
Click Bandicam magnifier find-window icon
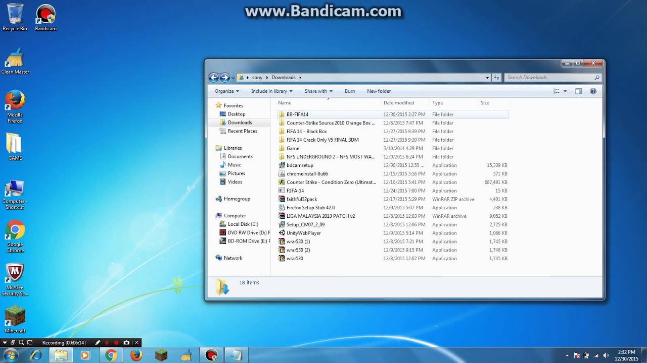tap(21, 343)
